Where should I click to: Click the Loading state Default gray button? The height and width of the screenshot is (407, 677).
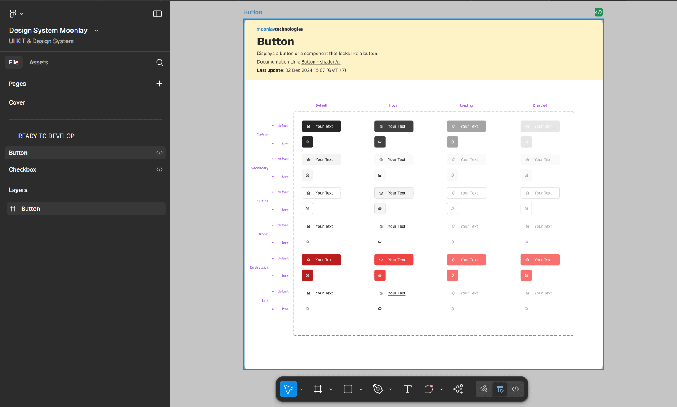[466, 126]
